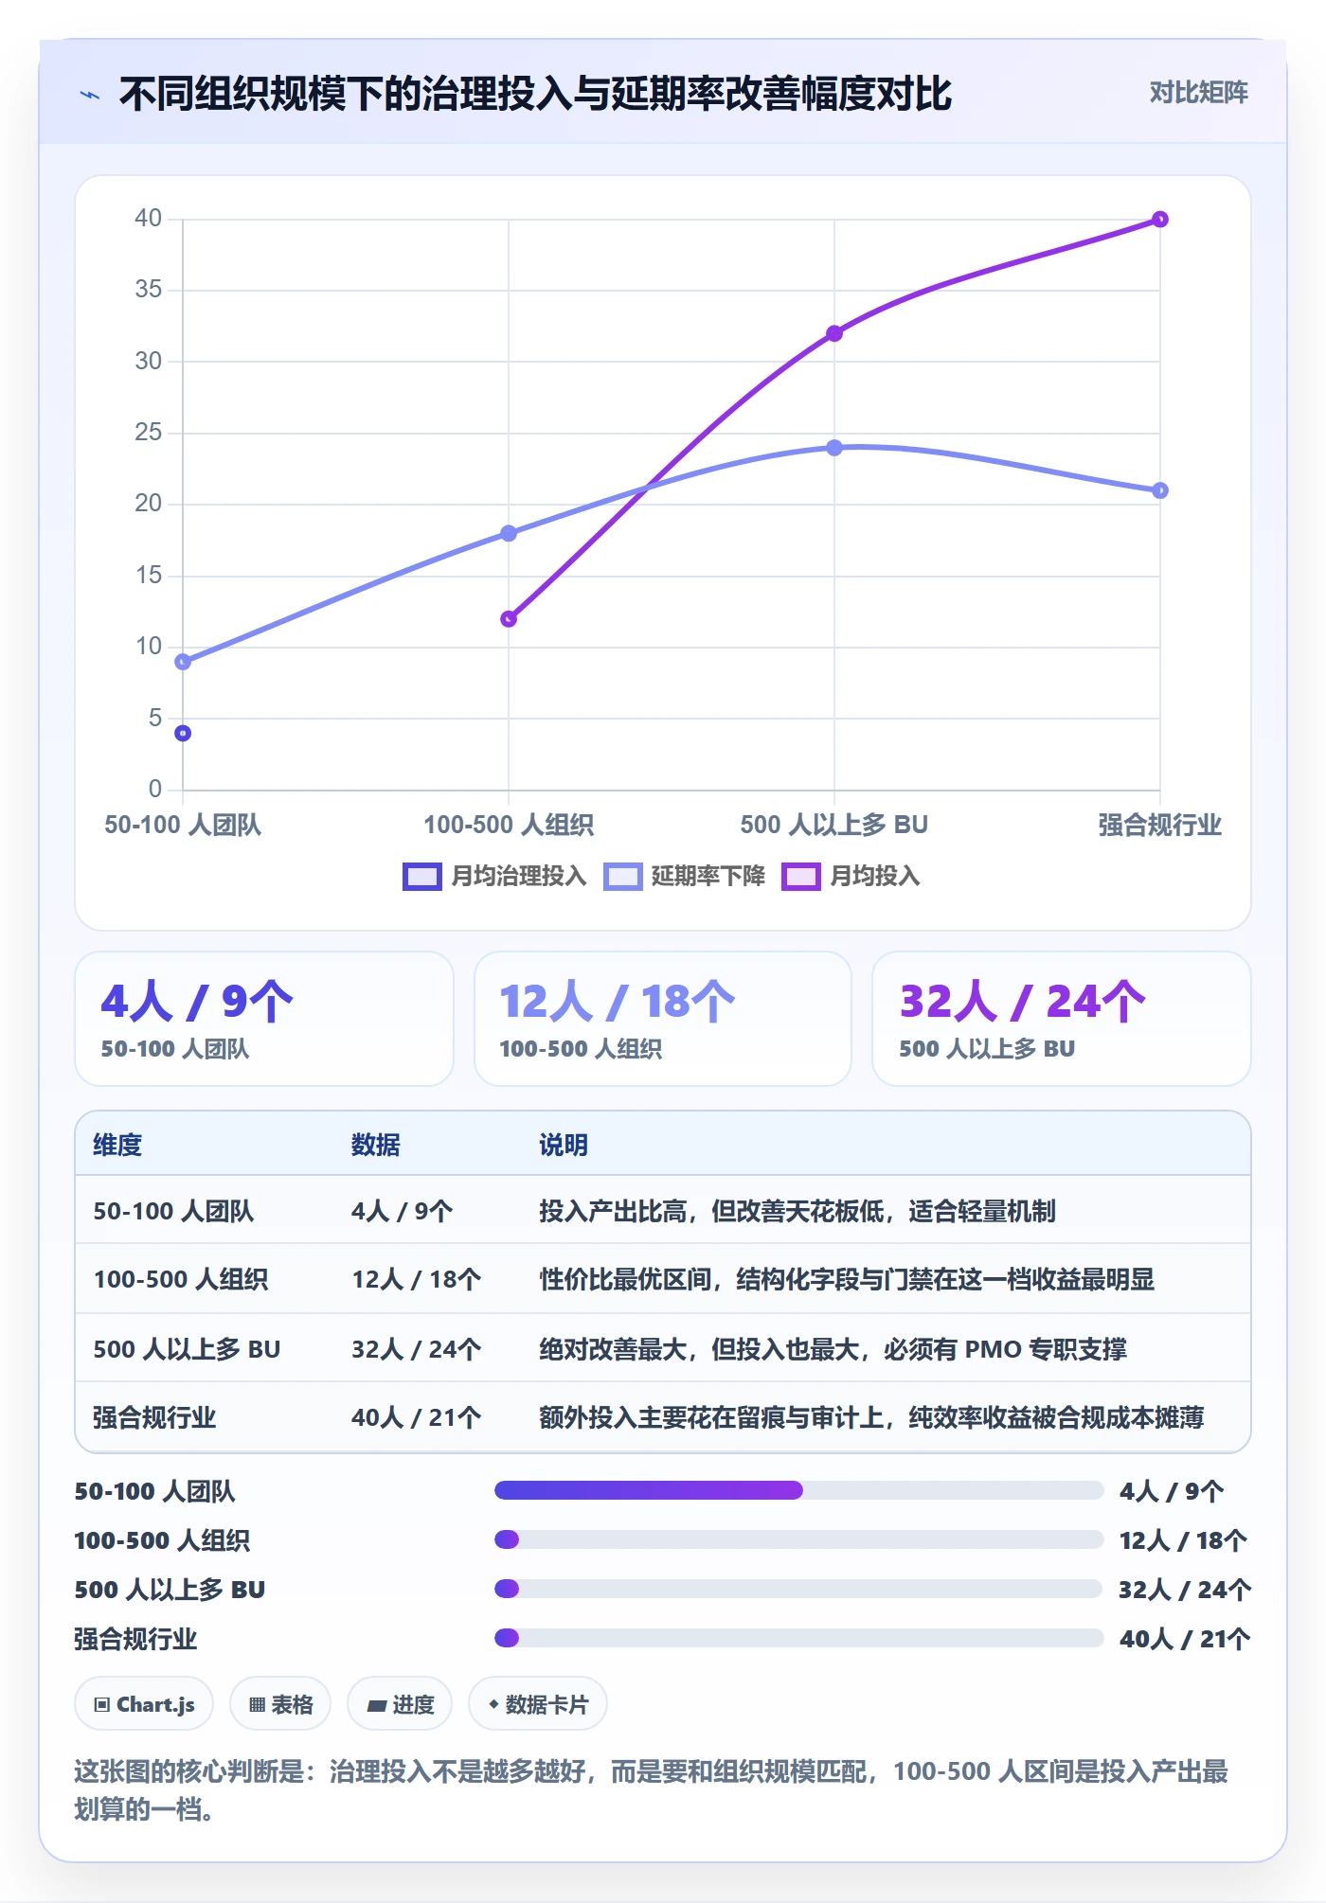Toggle the 月均治理投入 legend swatch
Image resolution: width=1326 pixels, height=1903 pixels.
pos(421,877)
